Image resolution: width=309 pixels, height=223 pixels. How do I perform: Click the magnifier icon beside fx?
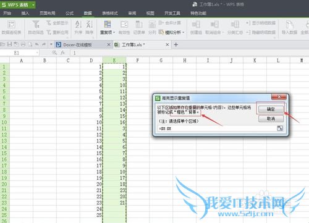tap(54, 53)
